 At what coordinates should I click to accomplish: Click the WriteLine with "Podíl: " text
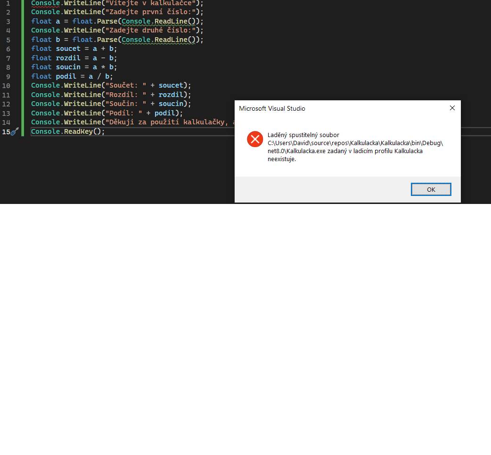[x=107, y=113]
